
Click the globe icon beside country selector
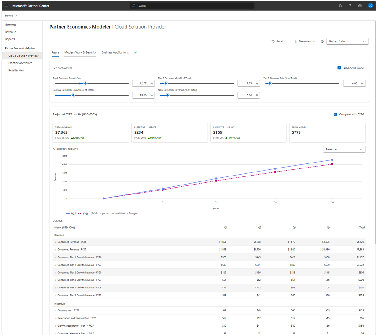click(x=322, y=42)
